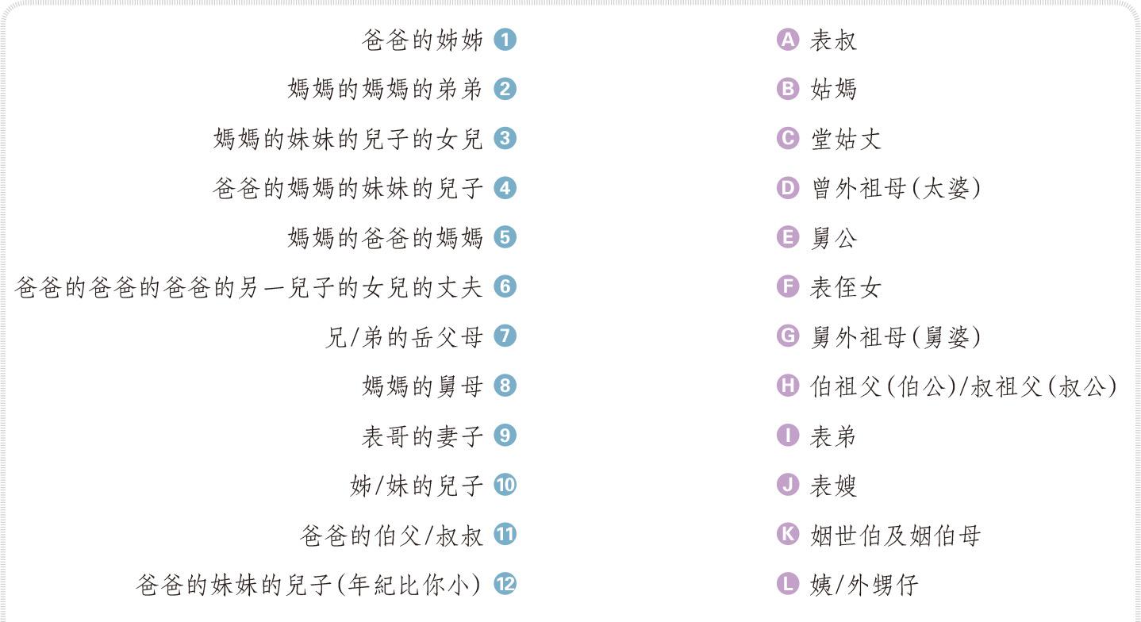Select the phrase 表哥的妻子

422,436
